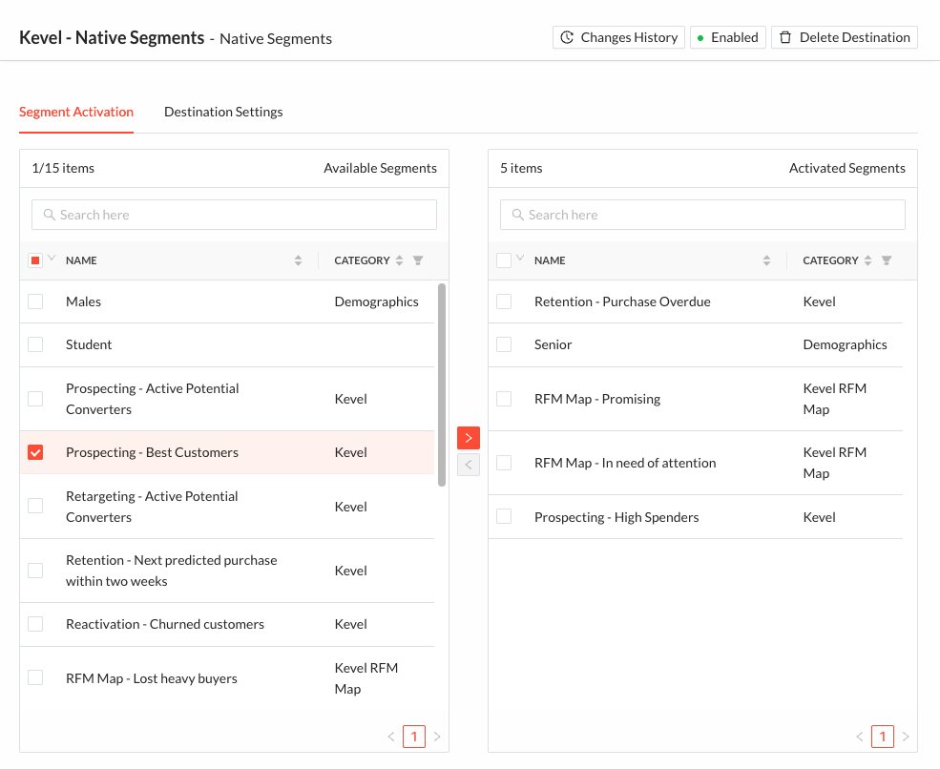Click the 5 items counter

coord(521,169)
